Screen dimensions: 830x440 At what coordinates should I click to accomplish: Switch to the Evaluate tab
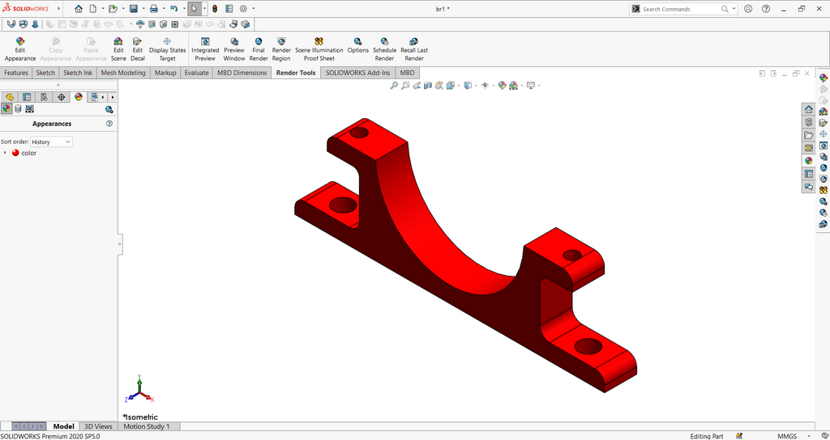pos(196,73)
